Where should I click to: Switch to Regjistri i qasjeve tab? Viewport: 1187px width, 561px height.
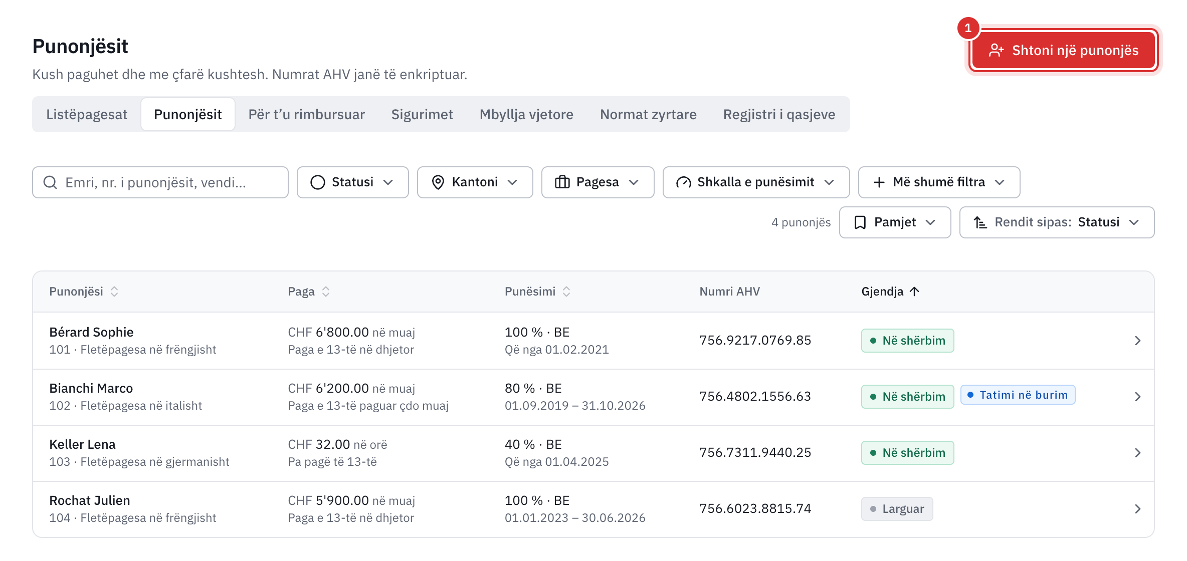tap(779, 114)
